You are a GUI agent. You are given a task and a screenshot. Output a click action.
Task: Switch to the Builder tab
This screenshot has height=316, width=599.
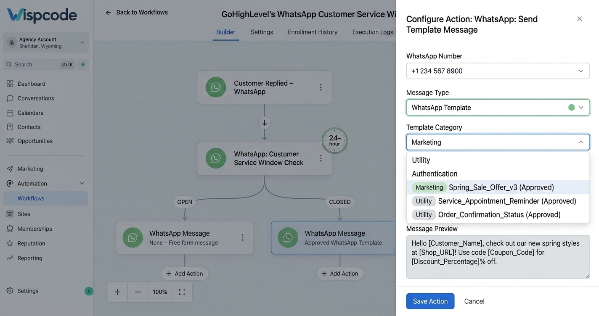pos(226,32)
